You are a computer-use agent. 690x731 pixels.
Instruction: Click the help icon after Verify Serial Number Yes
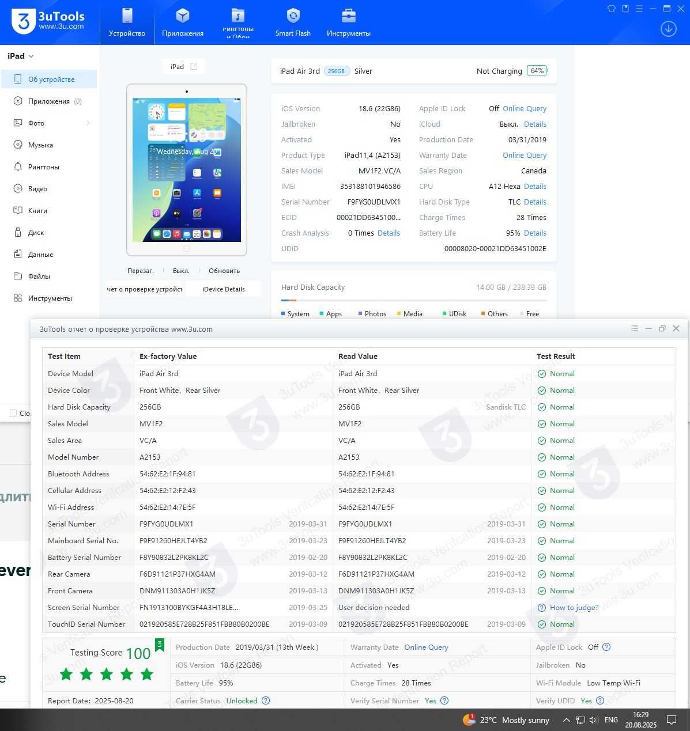click(444, 700)
